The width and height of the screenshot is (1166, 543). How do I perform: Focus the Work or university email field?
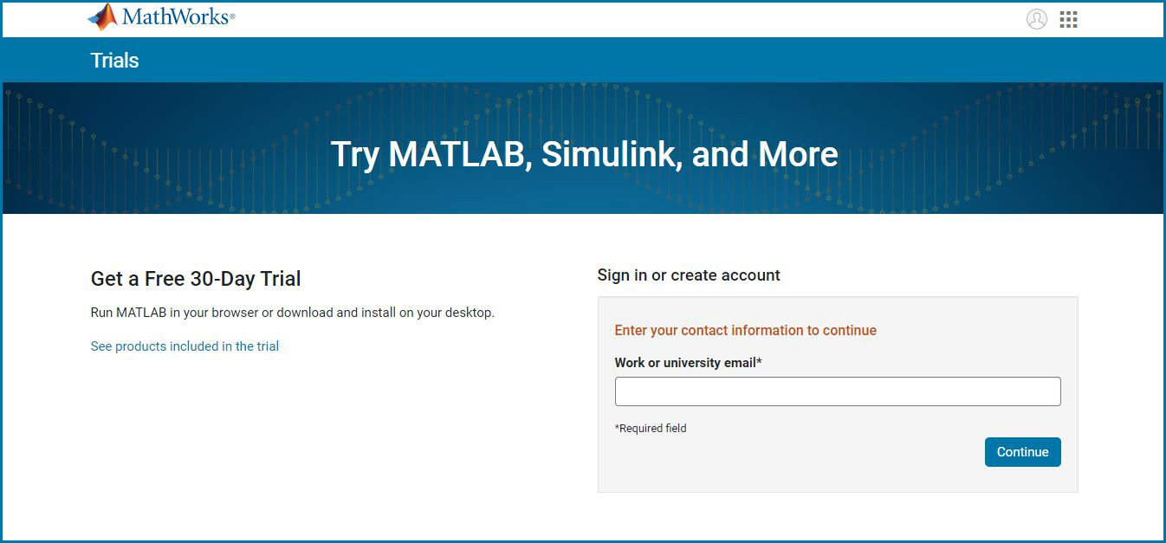(x=838, y=391)
